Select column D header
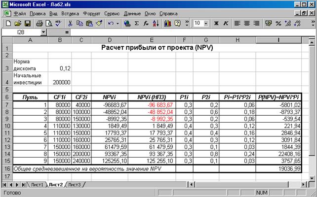Viewport: 317px width, 197px height. [110, 40]
